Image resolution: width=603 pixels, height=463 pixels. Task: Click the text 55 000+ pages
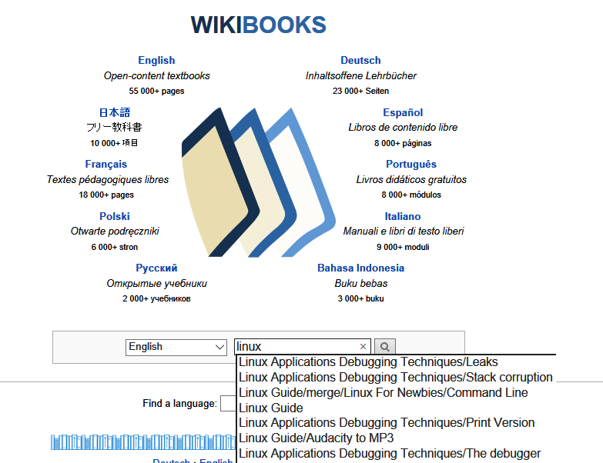156,91
